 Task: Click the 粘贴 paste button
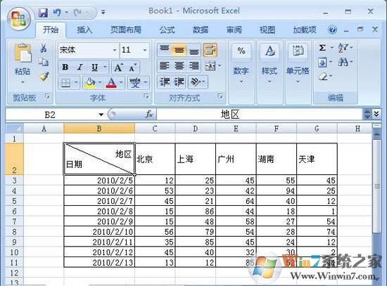point(23,63)
